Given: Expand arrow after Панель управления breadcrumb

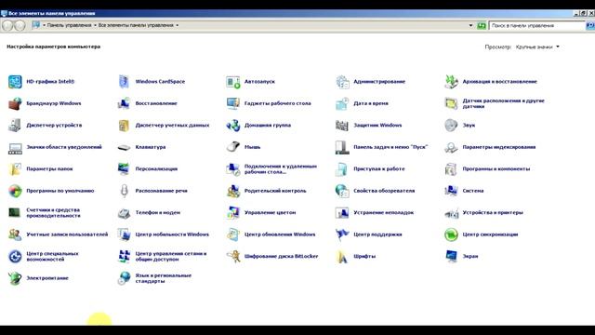Looking at the screenshot, I should click(x=95, y=25).
